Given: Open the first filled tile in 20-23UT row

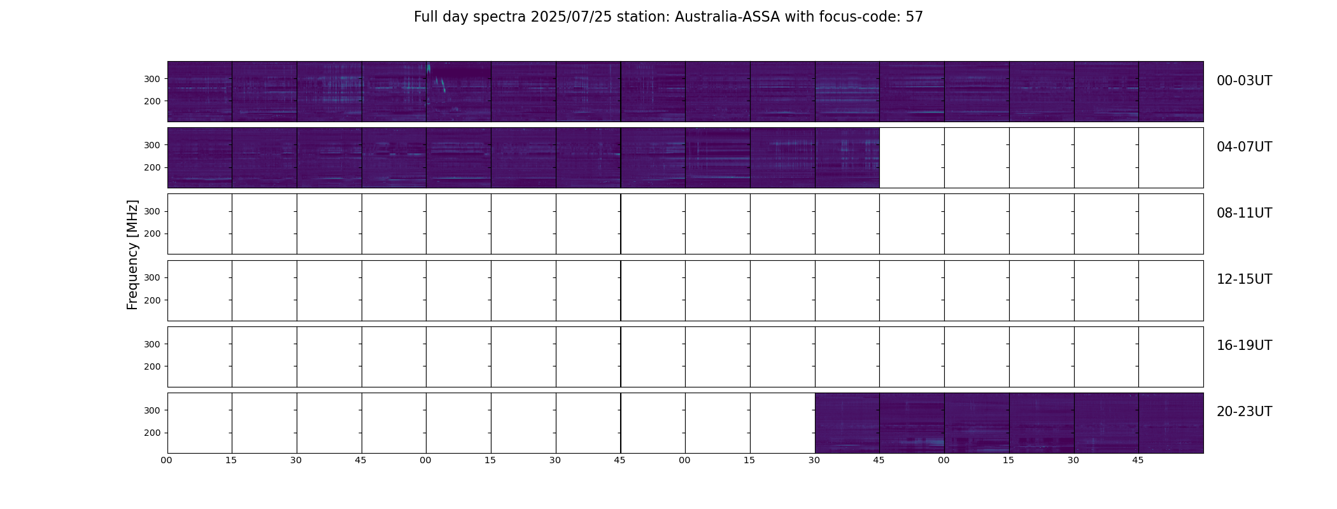Looking at the screenshot, I should [x=847, y=423].
